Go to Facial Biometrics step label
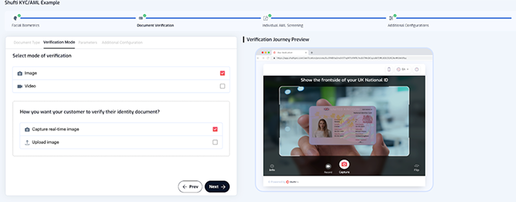This screenshot has width=516, height=202. [26, 26]
